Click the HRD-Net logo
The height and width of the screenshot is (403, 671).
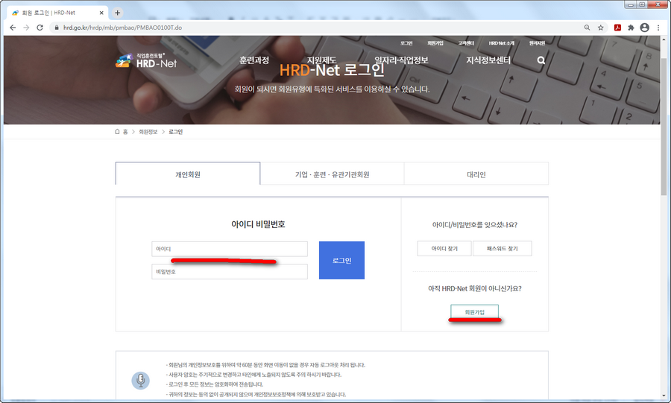coord(146,61)
